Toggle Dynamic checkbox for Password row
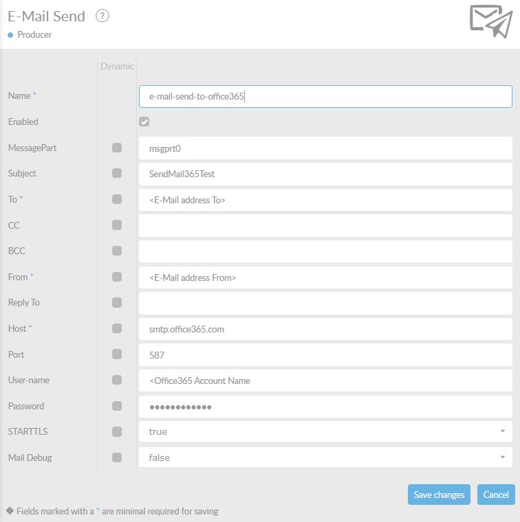The image size is (520, 522). (x=117, y=406)
